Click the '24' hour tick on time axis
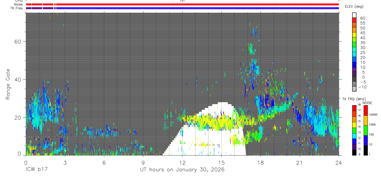The height and width of the screenshot is (176, 381). (x=338, y=163)
